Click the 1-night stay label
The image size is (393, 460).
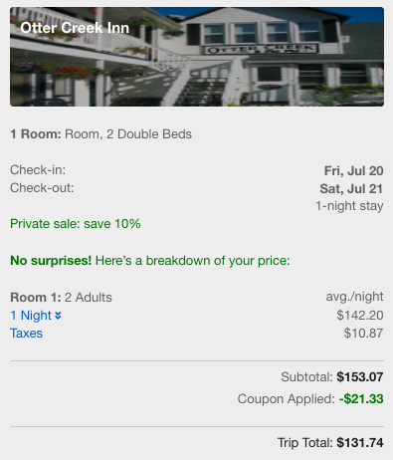(349, 206)
